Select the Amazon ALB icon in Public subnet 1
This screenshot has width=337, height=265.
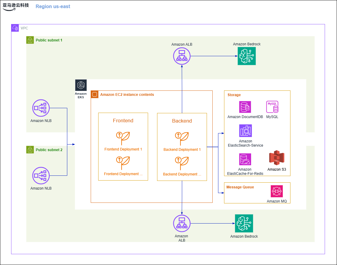[182, 56]
